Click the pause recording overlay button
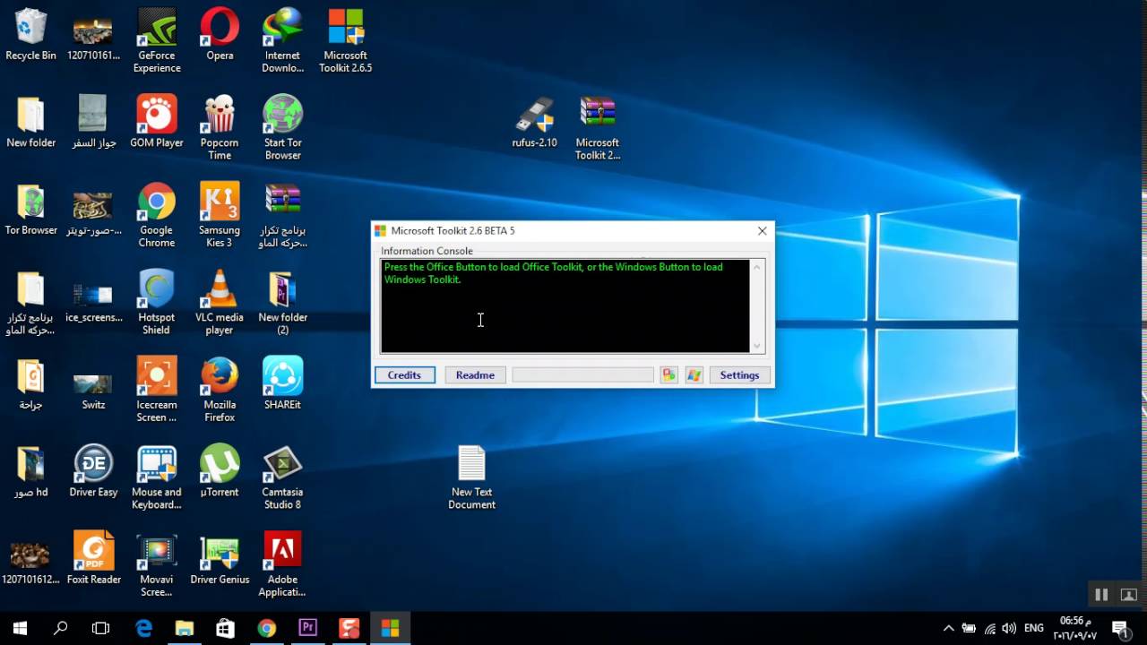 point(1101,594)
